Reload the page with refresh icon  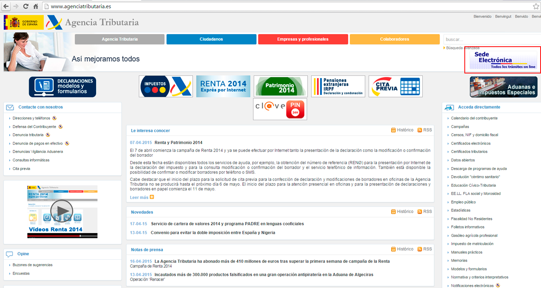[26, 7]
